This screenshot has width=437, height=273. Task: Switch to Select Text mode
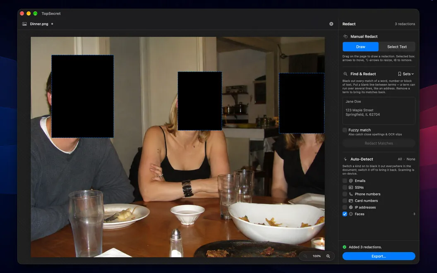click(x=397, y=47)
